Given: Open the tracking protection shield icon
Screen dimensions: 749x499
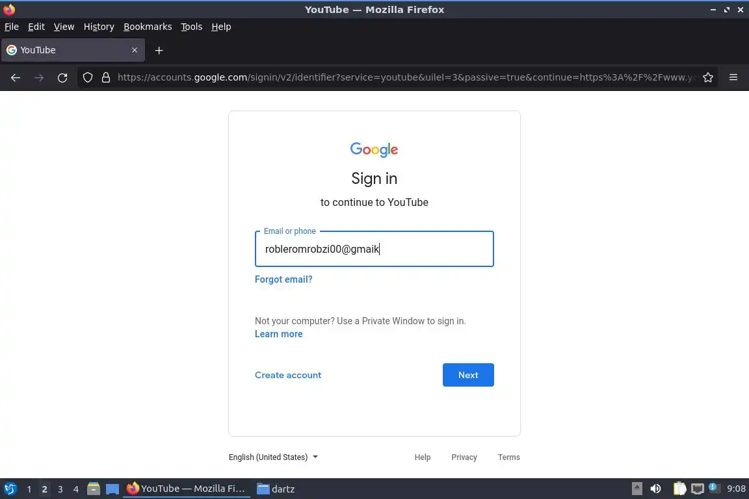Looking at the screenshot, I should [87, 77].
